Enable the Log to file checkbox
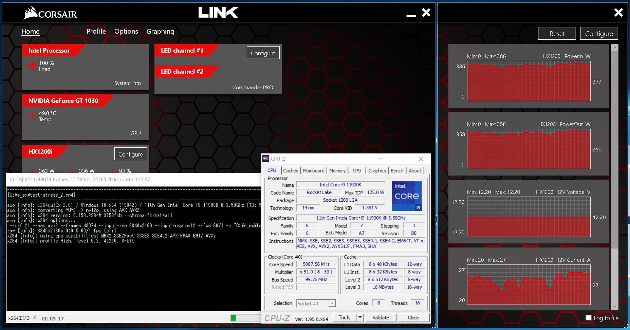630x330 pixels. click(589, 318)
